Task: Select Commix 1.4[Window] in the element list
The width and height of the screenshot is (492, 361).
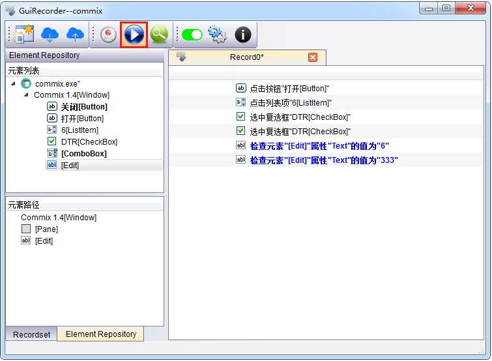Action: (72, 95)
